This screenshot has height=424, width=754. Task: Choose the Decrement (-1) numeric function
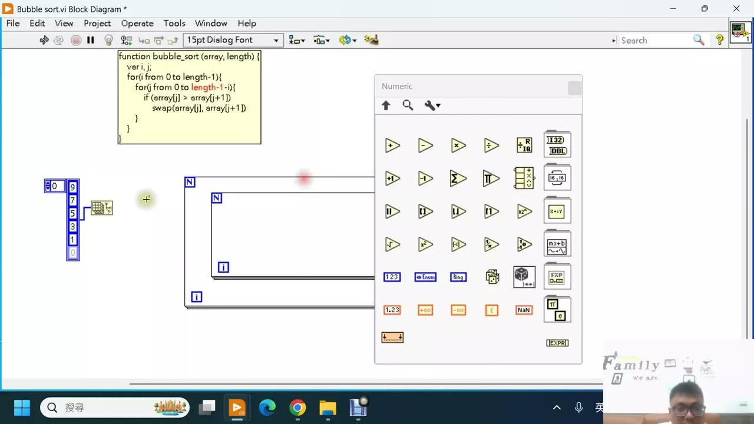[x=425, y=178]
